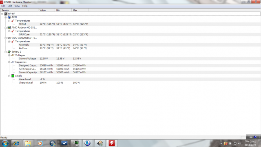Open Windows Explorer folder taskbar icon
261x147 pixels.
tap(28, 143)
